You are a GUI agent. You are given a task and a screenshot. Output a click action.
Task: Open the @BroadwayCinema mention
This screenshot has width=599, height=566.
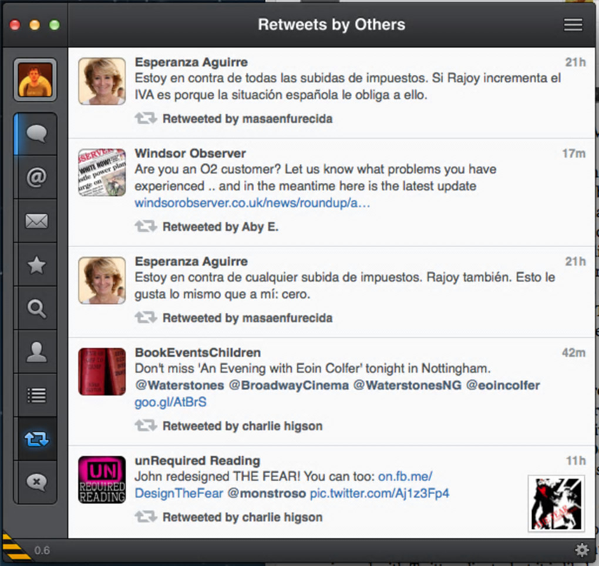pos(289,385)
